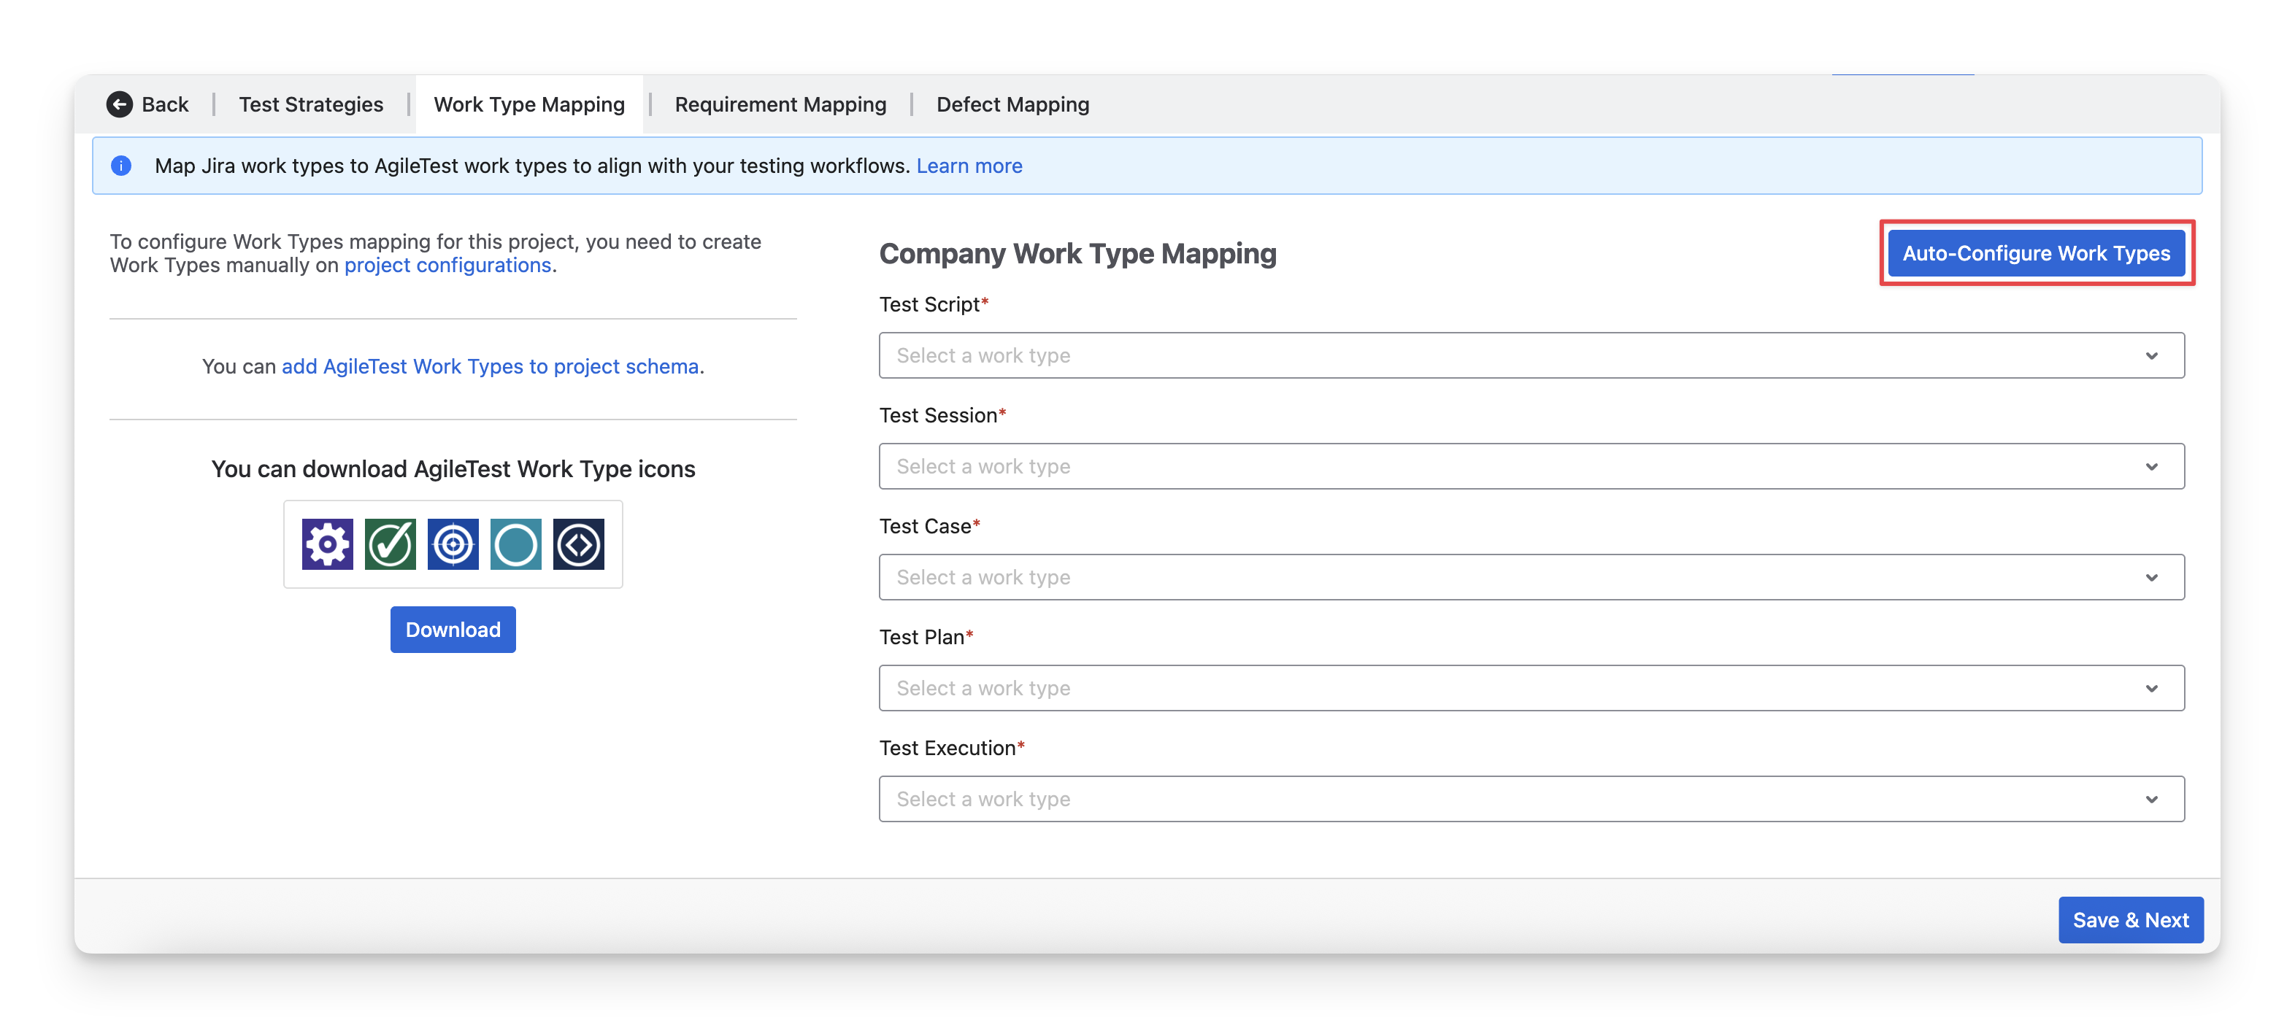Click the Save & Next button
The height and width of the screenshot is (1028, 2295).
[2129, 919]
